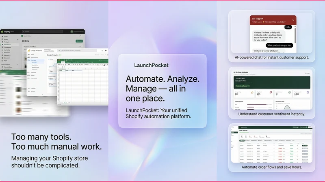
Task: Add a new sheet with plus button
Action: pyautogui.click(x=70, y=103)
